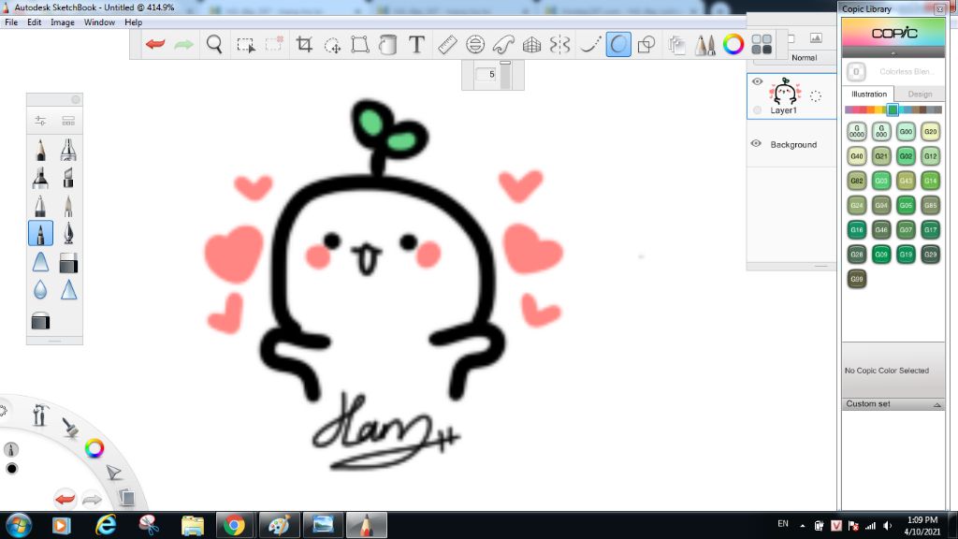Screen dimensions: 958x539
Task: Open the Draw Styles shapes tool
Action: click(x=646, y=44)
